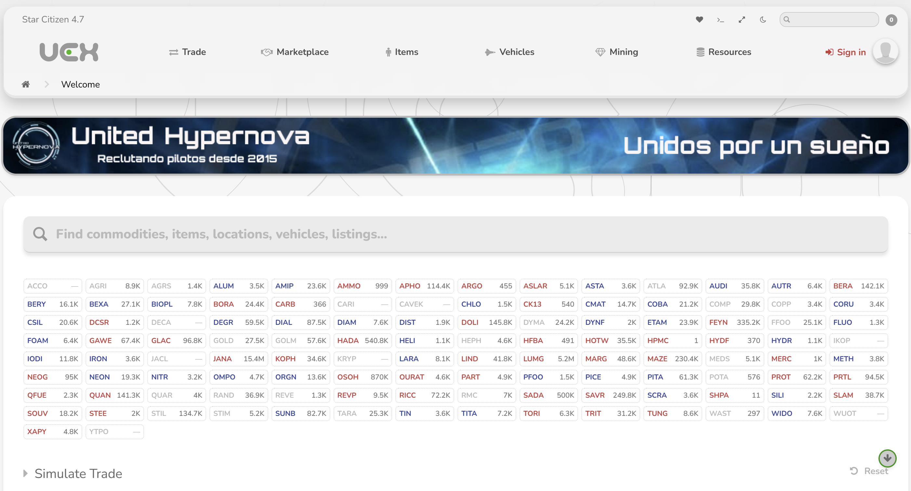911x491 pixels.
Task: Open the Resources dropdown menu
Action: click(724, 52)
